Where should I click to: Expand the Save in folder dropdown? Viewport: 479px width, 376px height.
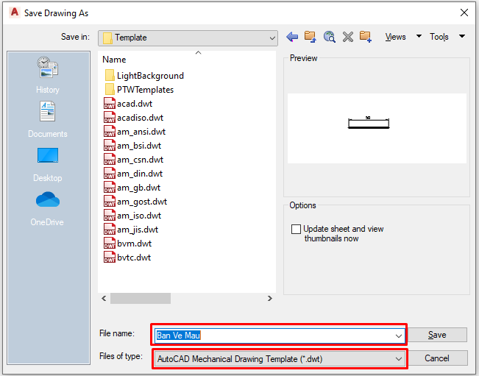coord(272,38)
